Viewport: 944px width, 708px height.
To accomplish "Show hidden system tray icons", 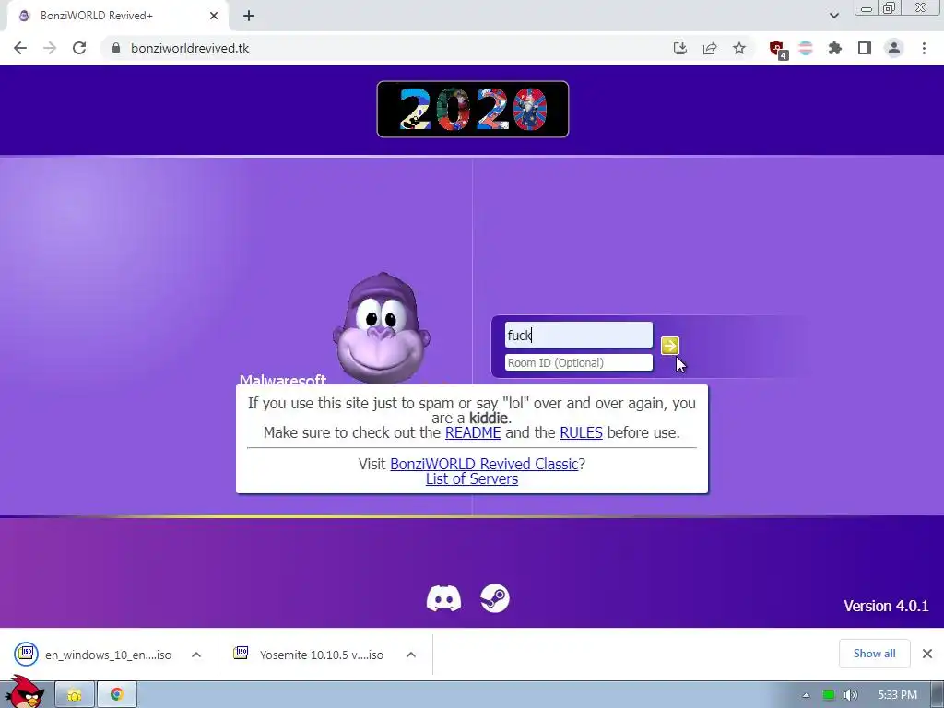I will coord(806,695).
